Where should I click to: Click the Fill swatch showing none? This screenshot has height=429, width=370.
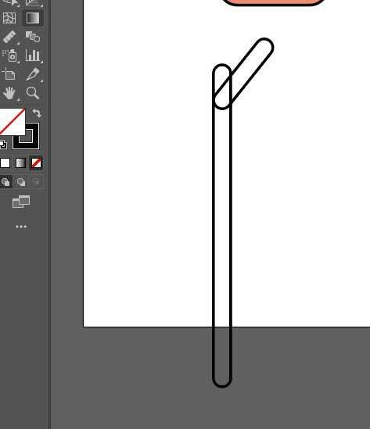tap(12, 122)
